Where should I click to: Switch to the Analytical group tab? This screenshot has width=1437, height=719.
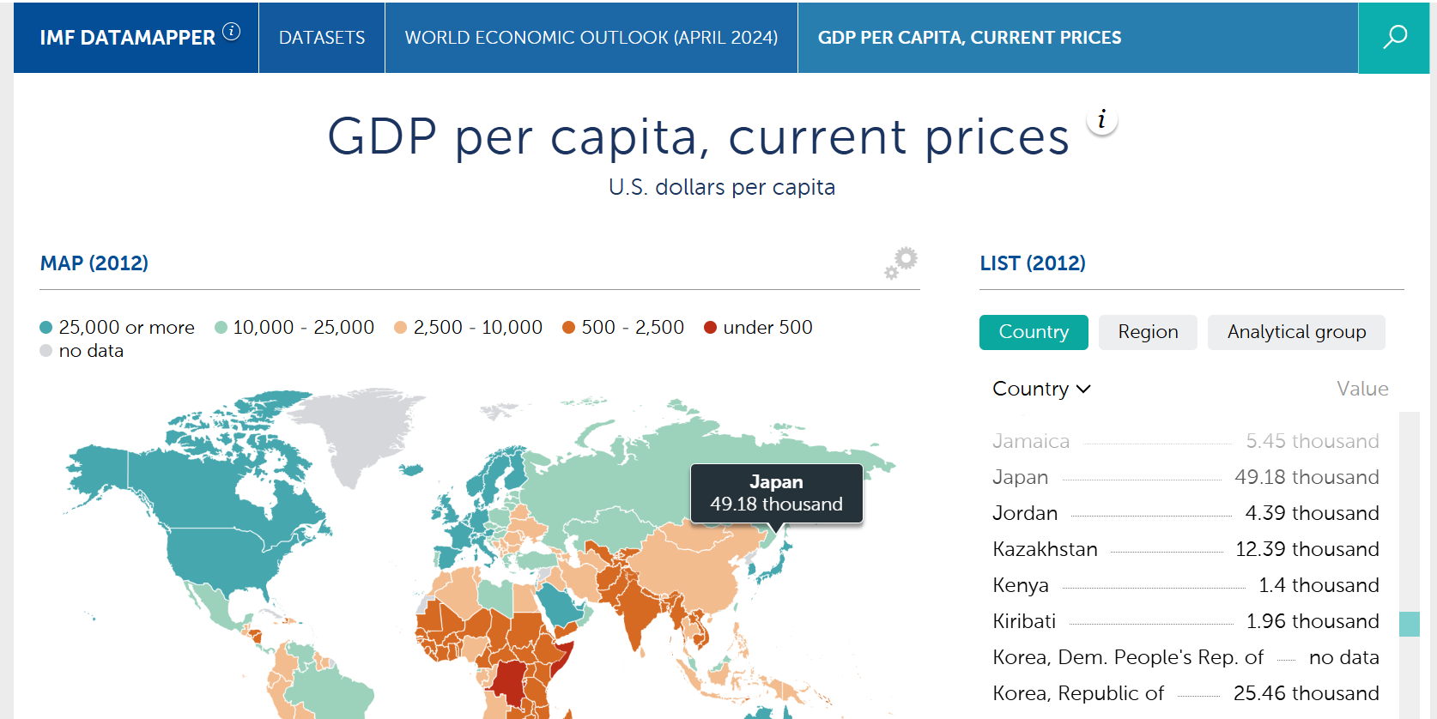point(1296,332)
